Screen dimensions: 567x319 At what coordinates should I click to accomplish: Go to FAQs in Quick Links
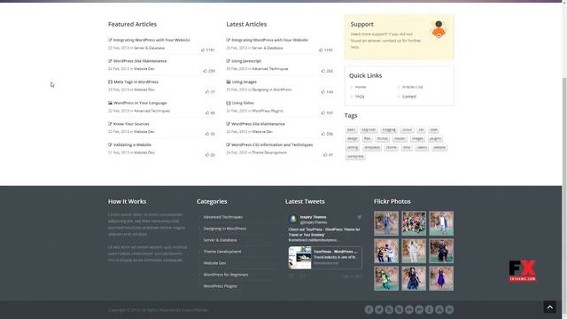point(360,97)
